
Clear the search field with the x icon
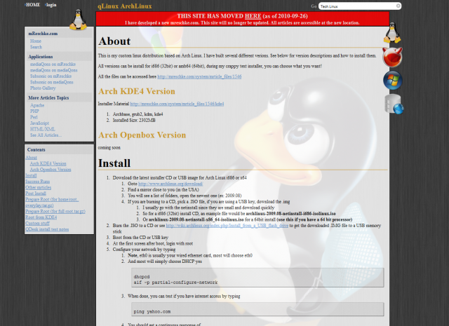[x=398, y=6]
